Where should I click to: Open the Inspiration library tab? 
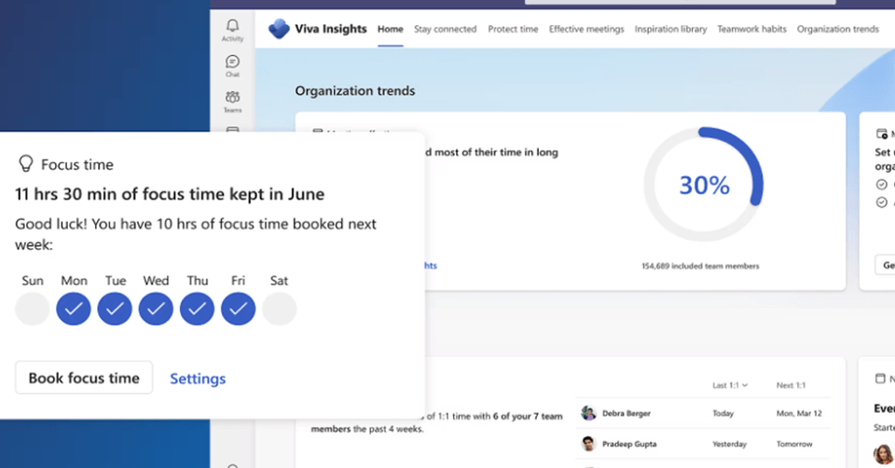pos(670,29)
